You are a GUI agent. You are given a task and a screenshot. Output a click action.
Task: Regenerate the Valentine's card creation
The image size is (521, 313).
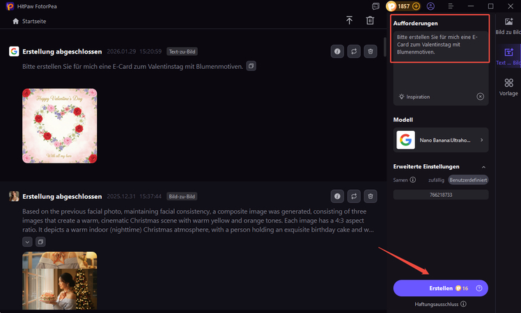coord(354,51)
